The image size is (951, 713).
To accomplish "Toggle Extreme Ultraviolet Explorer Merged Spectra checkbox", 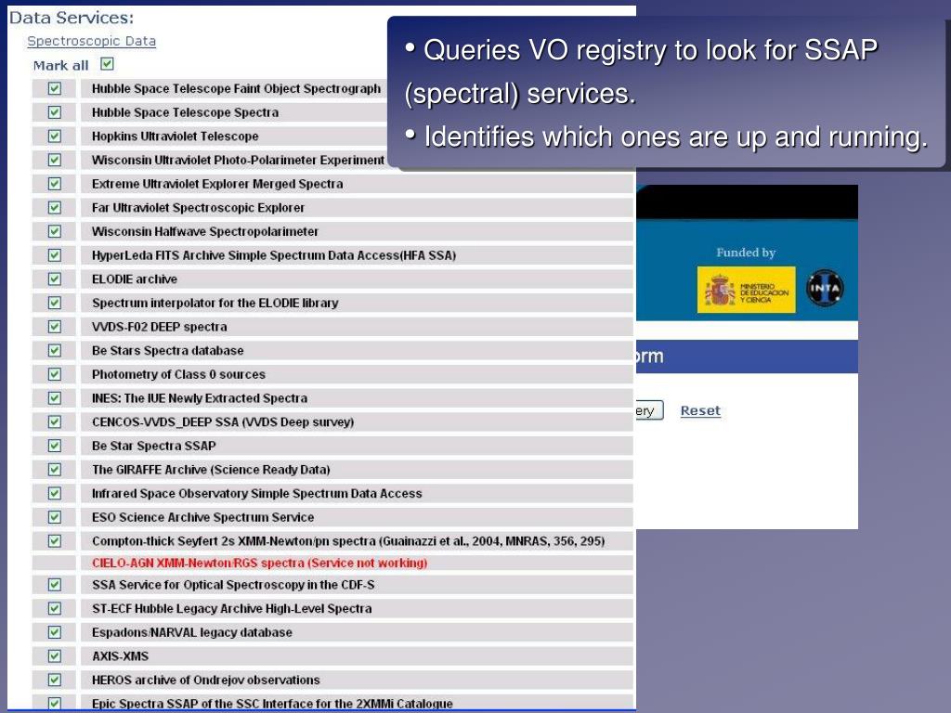I will (55, 184).
